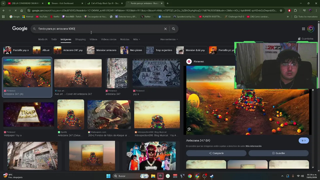Click the Google search input field
The height and width of the screenshot is (180, 320).
click(100, 29)
